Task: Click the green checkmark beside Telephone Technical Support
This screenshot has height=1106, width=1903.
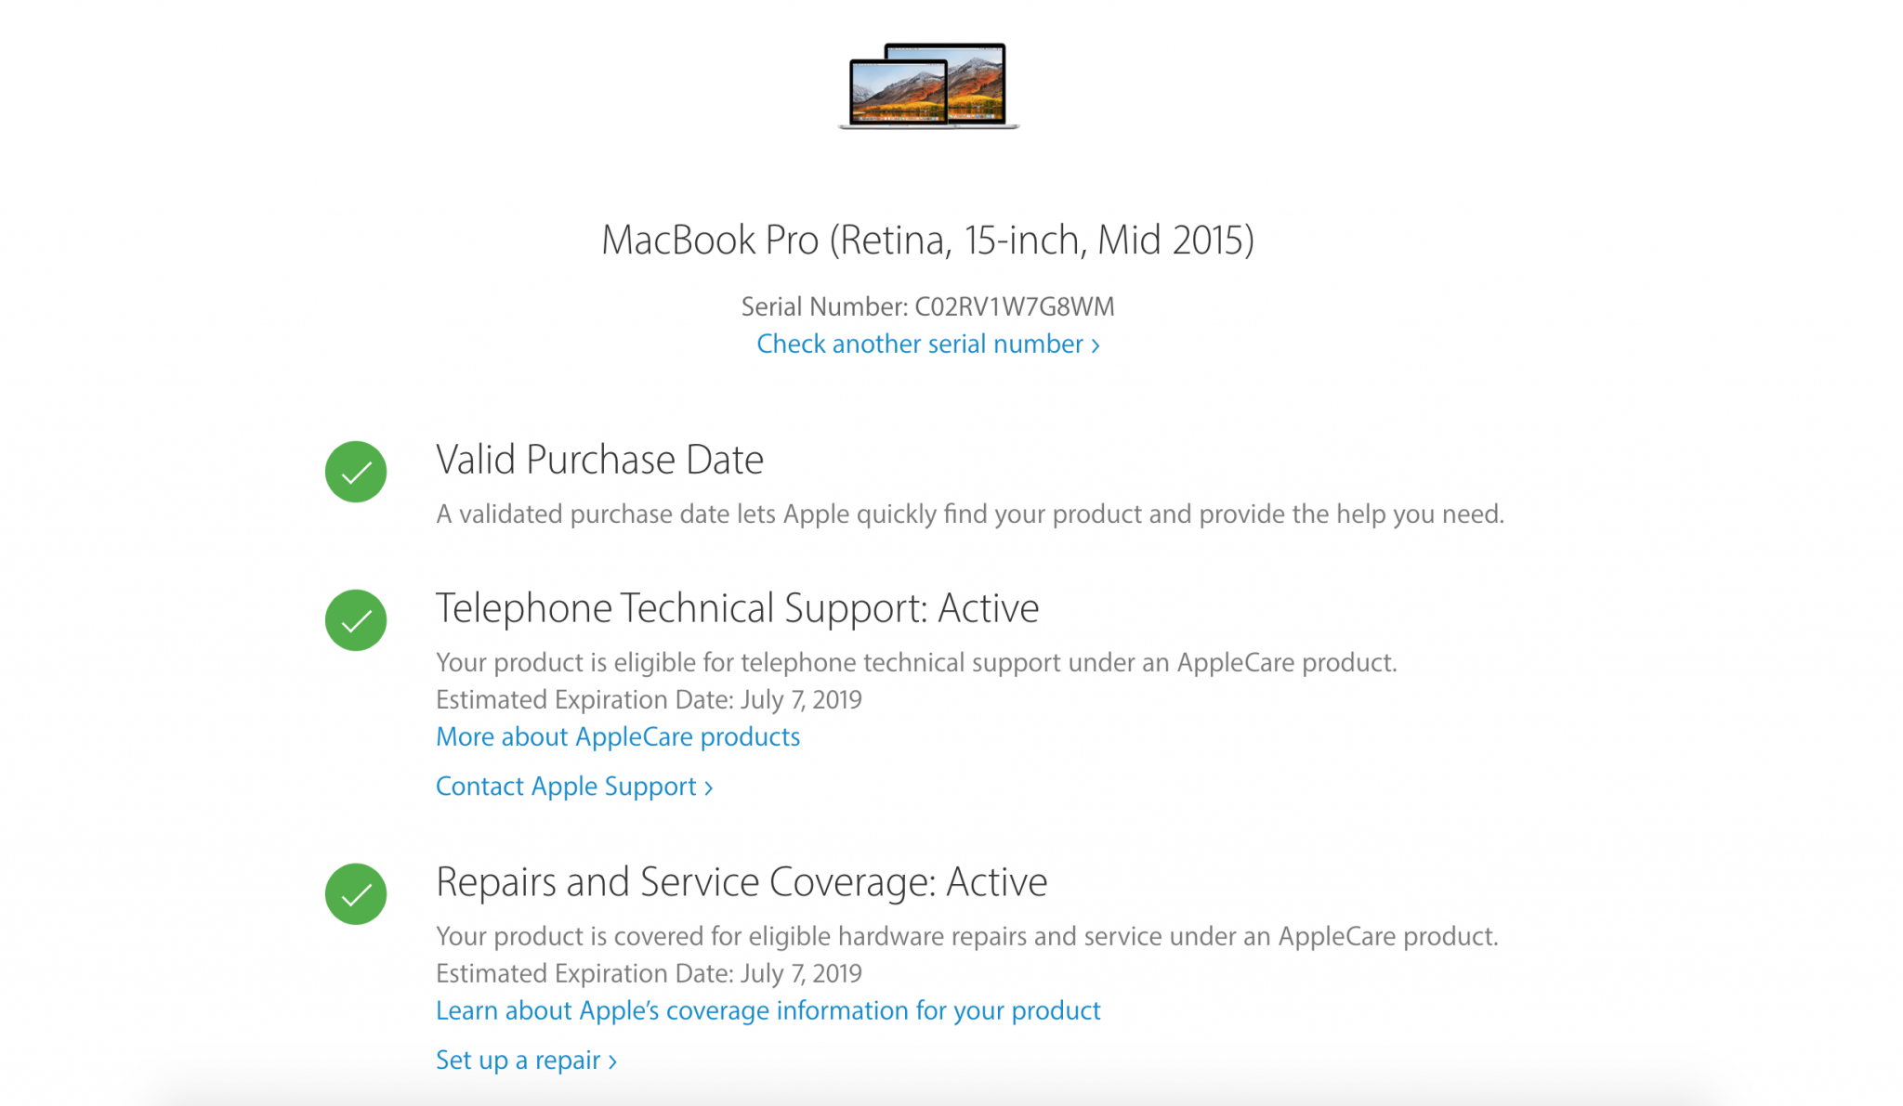Action: click(356, 620)
